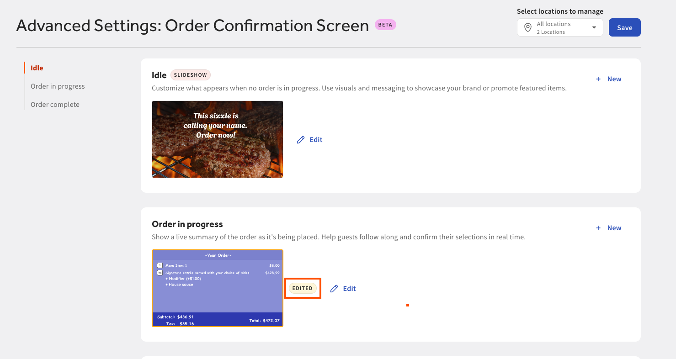Click pencil icon beside Idle slideshow thumbnail

301,140
